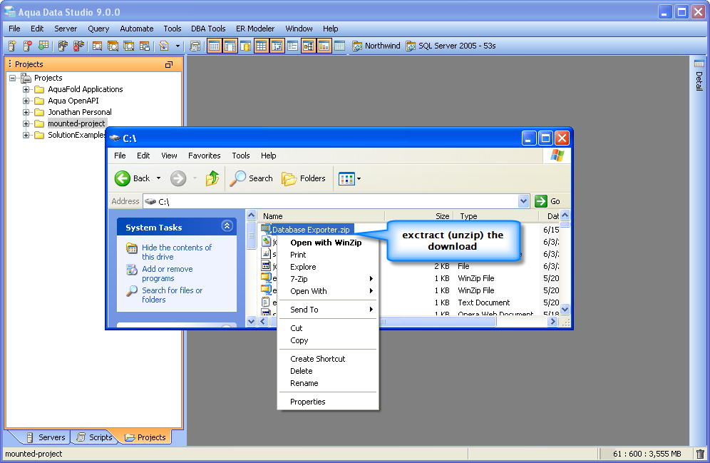Click the stacked double-window magnifier icon
Screen dimensions: 710x463
[x=113, y=46]
